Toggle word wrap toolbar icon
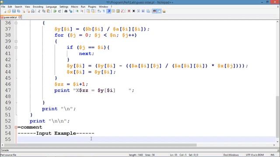The image size is (280, 157). click(x=99, y=11)
